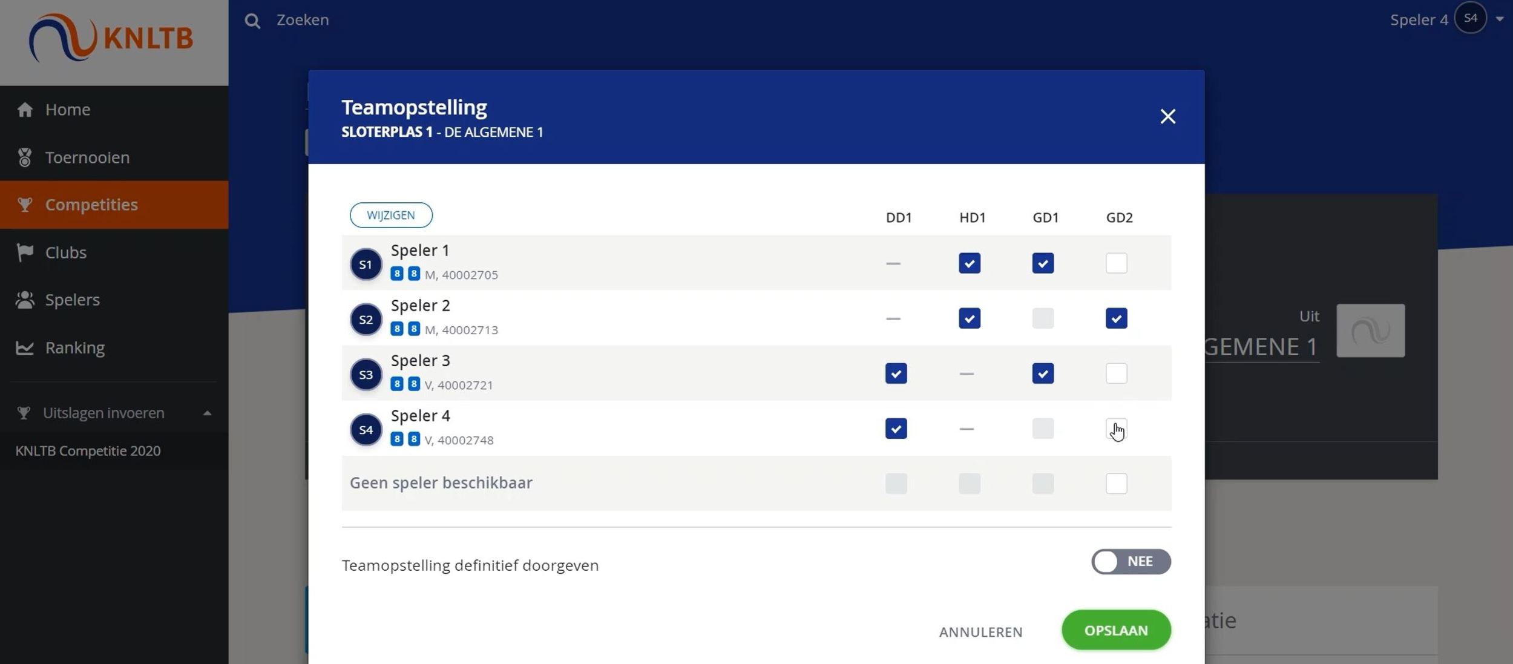
Task: Click the S4 user avatar in header
Action: point(1470,19)
